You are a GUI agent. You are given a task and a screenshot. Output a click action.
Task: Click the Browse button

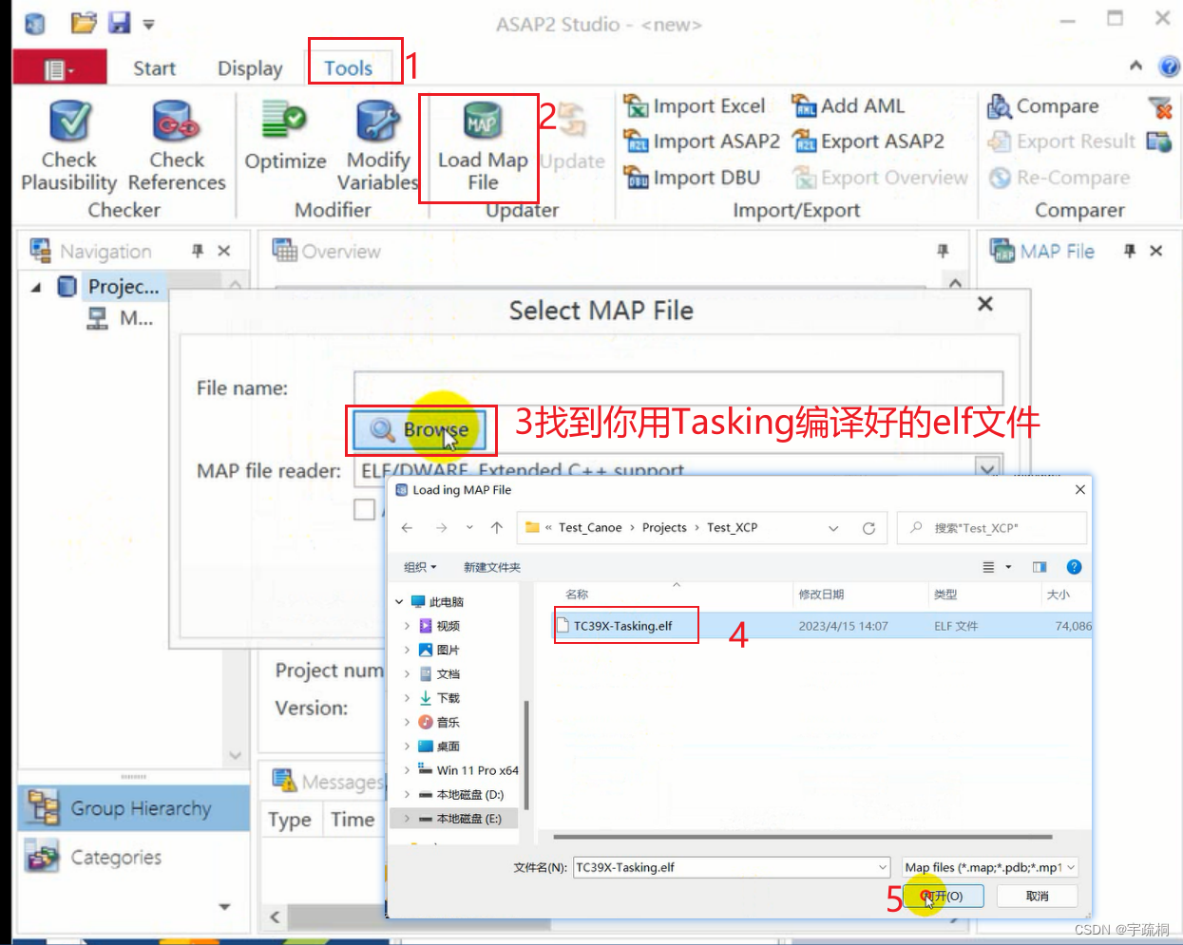419,429
